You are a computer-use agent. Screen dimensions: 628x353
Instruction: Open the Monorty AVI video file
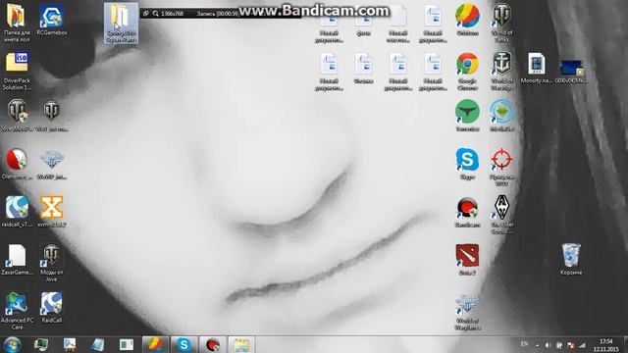[x=537, y=68]
